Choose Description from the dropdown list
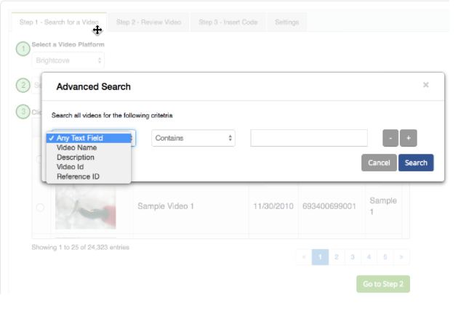The image size is (461, 313). (x=89, y=158)
